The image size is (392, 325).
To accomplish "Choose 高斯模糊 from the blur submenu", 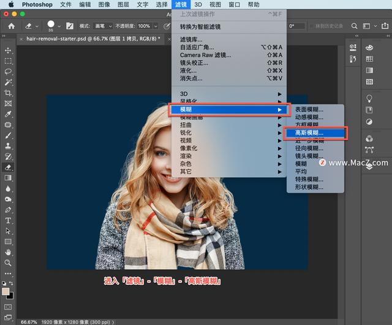I will 309,132.
